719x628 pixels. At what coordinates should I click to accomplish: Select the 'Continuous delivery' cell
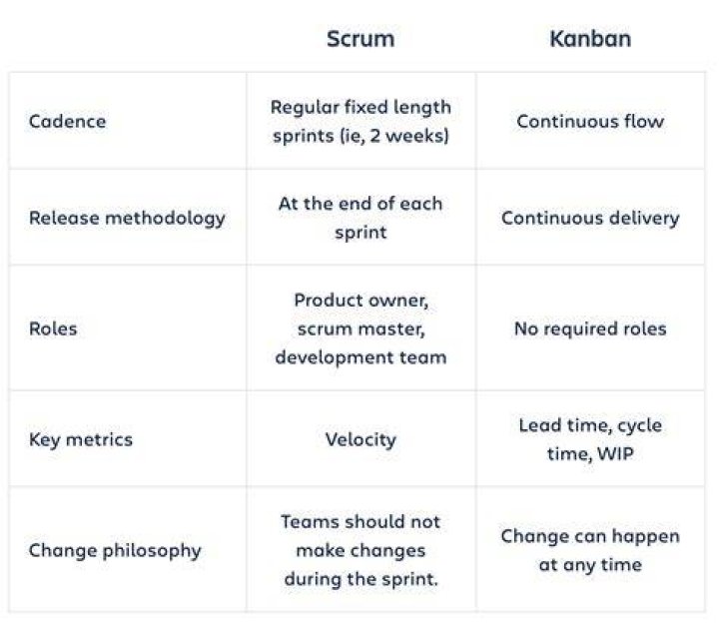point(590,219)
